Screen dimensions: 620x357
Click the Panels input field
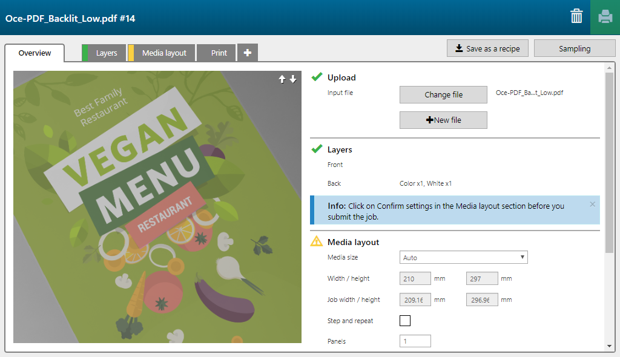(x=415, y=341)
